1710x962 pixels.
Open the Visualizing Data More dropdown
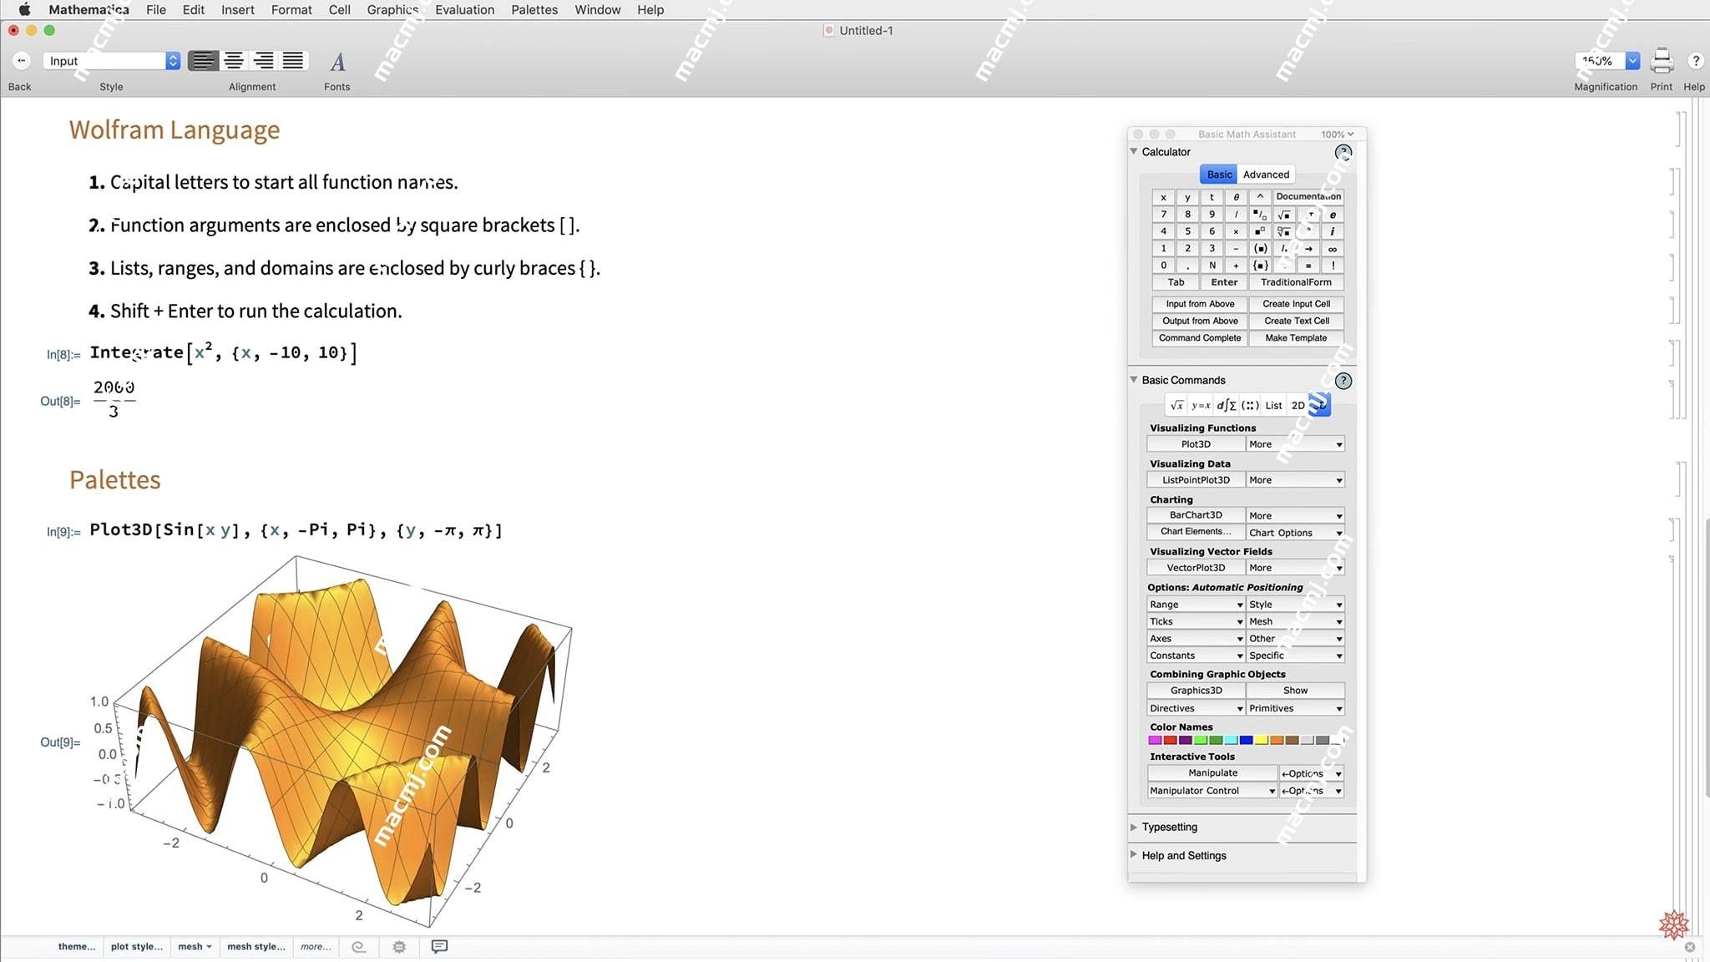point(1295,480)
